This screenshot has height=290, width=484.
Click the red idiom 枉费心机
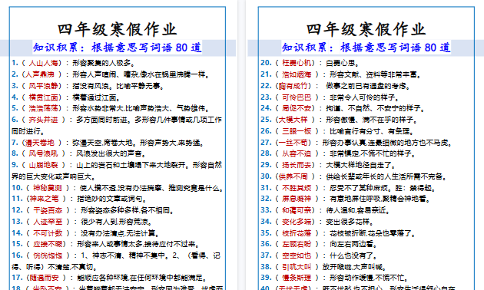297,63
